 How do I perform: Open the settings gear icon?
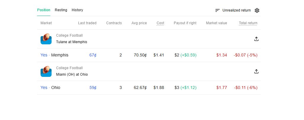(257, 10)
